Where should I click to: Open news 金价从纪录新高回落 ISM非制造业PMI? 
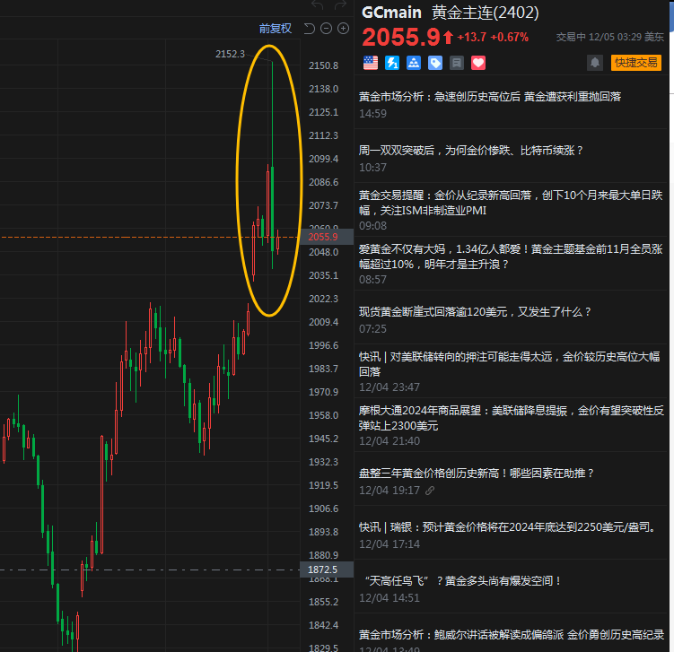coord(511,204)
